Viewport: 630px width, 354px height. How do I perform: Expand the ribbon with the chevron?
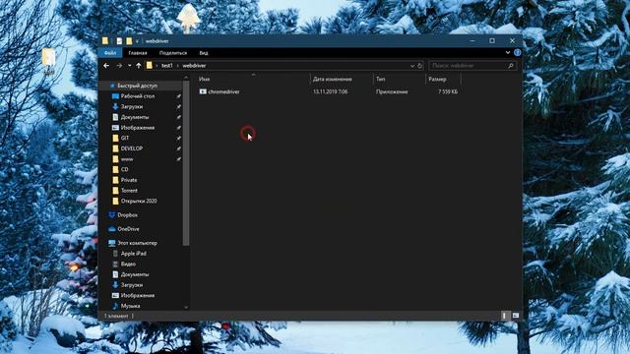click(508, 52)
